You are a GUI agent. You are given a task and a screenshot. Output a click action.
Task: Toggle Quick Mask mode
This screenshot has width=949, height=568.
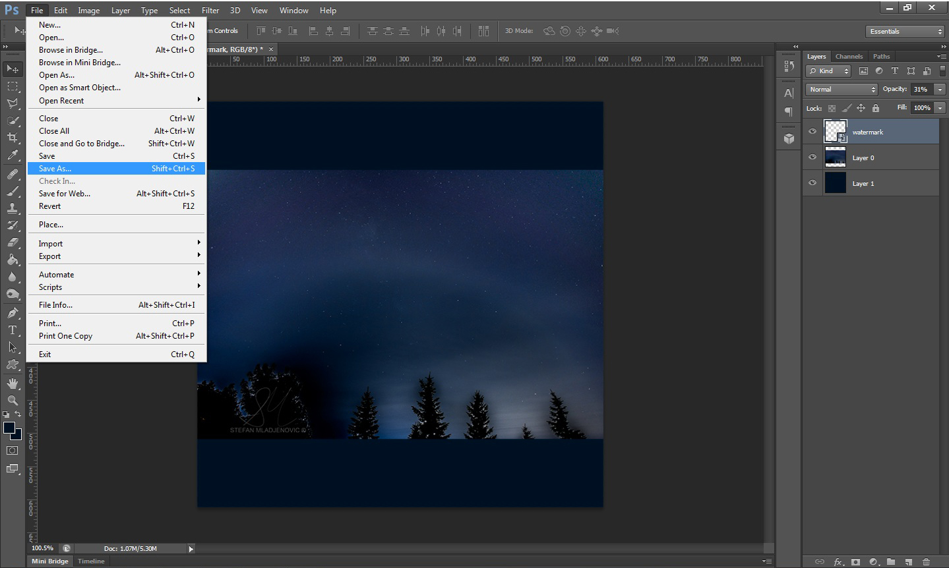[x=13, y=451]
